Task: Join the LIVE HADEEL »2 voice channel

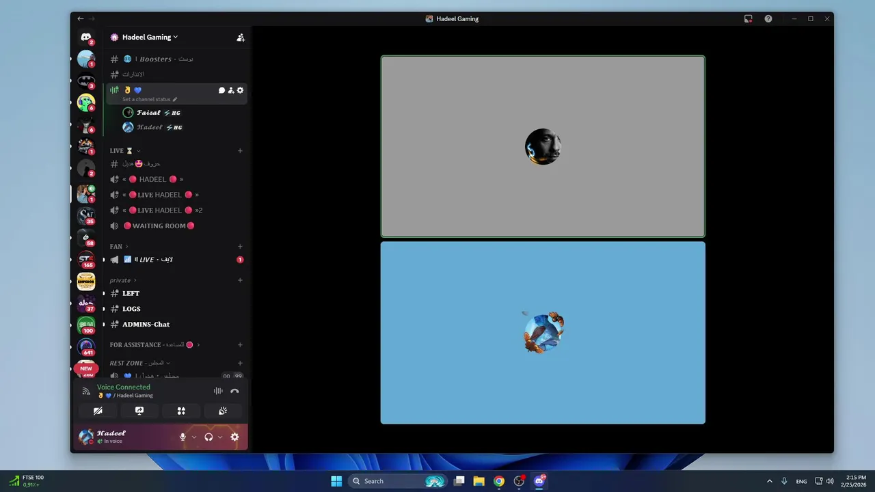Action: (176, 210)
